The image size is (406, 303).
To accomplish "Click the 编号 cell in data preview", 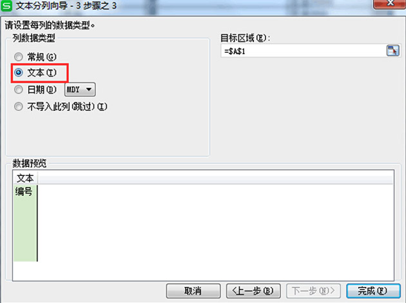I will click(25, 191).
